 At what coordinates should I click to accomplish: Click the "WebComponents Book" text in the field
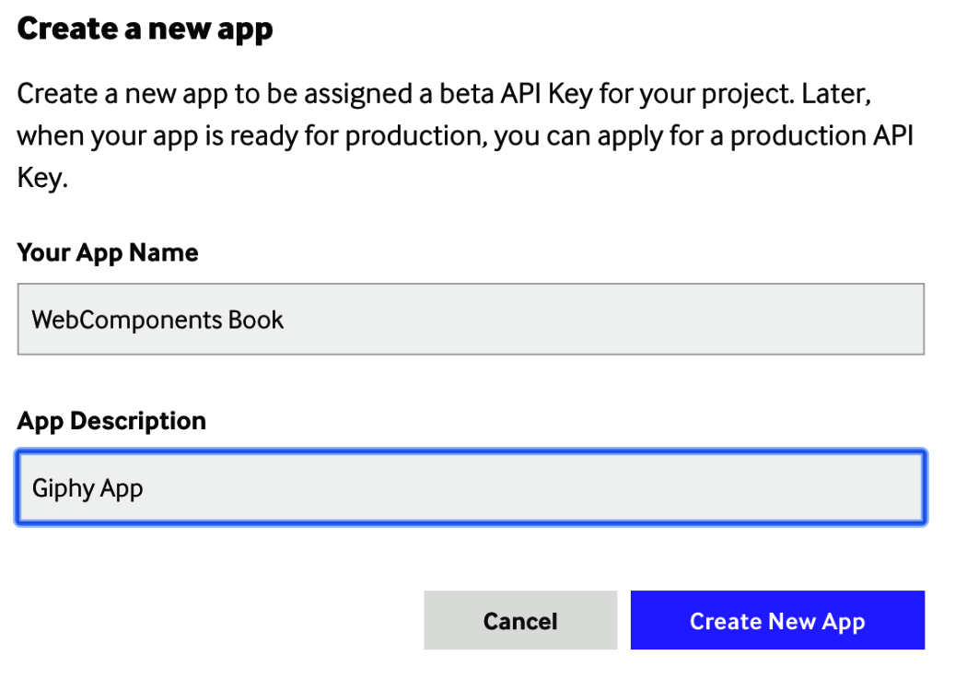coord(157,320)
